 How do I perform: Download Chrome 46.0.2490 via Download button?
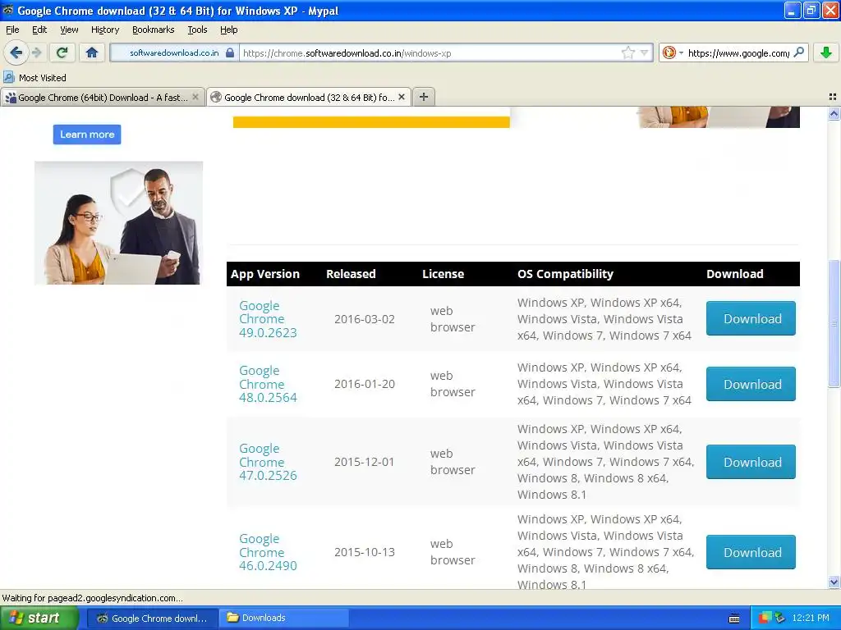click(751, 552)
